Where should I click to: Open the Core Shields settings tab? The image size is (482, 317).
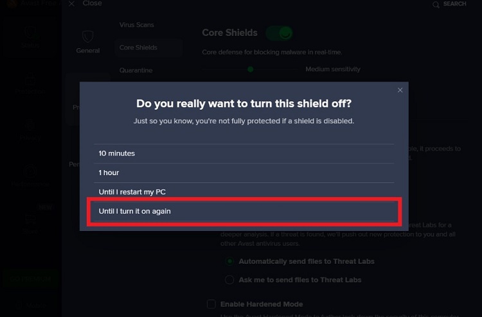[x=138, y=47]
